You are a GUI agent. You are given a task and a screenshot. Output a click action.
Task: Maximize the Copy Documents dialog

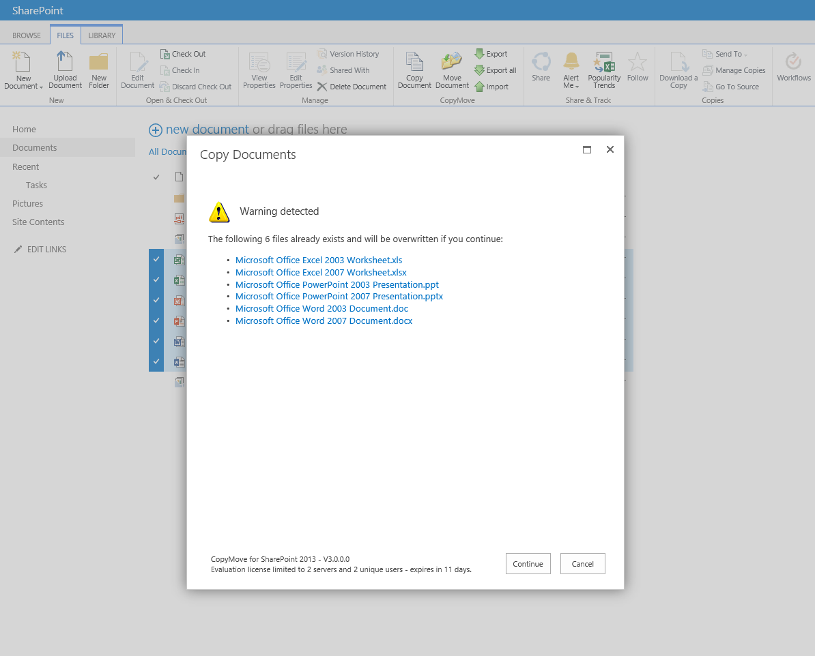(x=587, y=149)
